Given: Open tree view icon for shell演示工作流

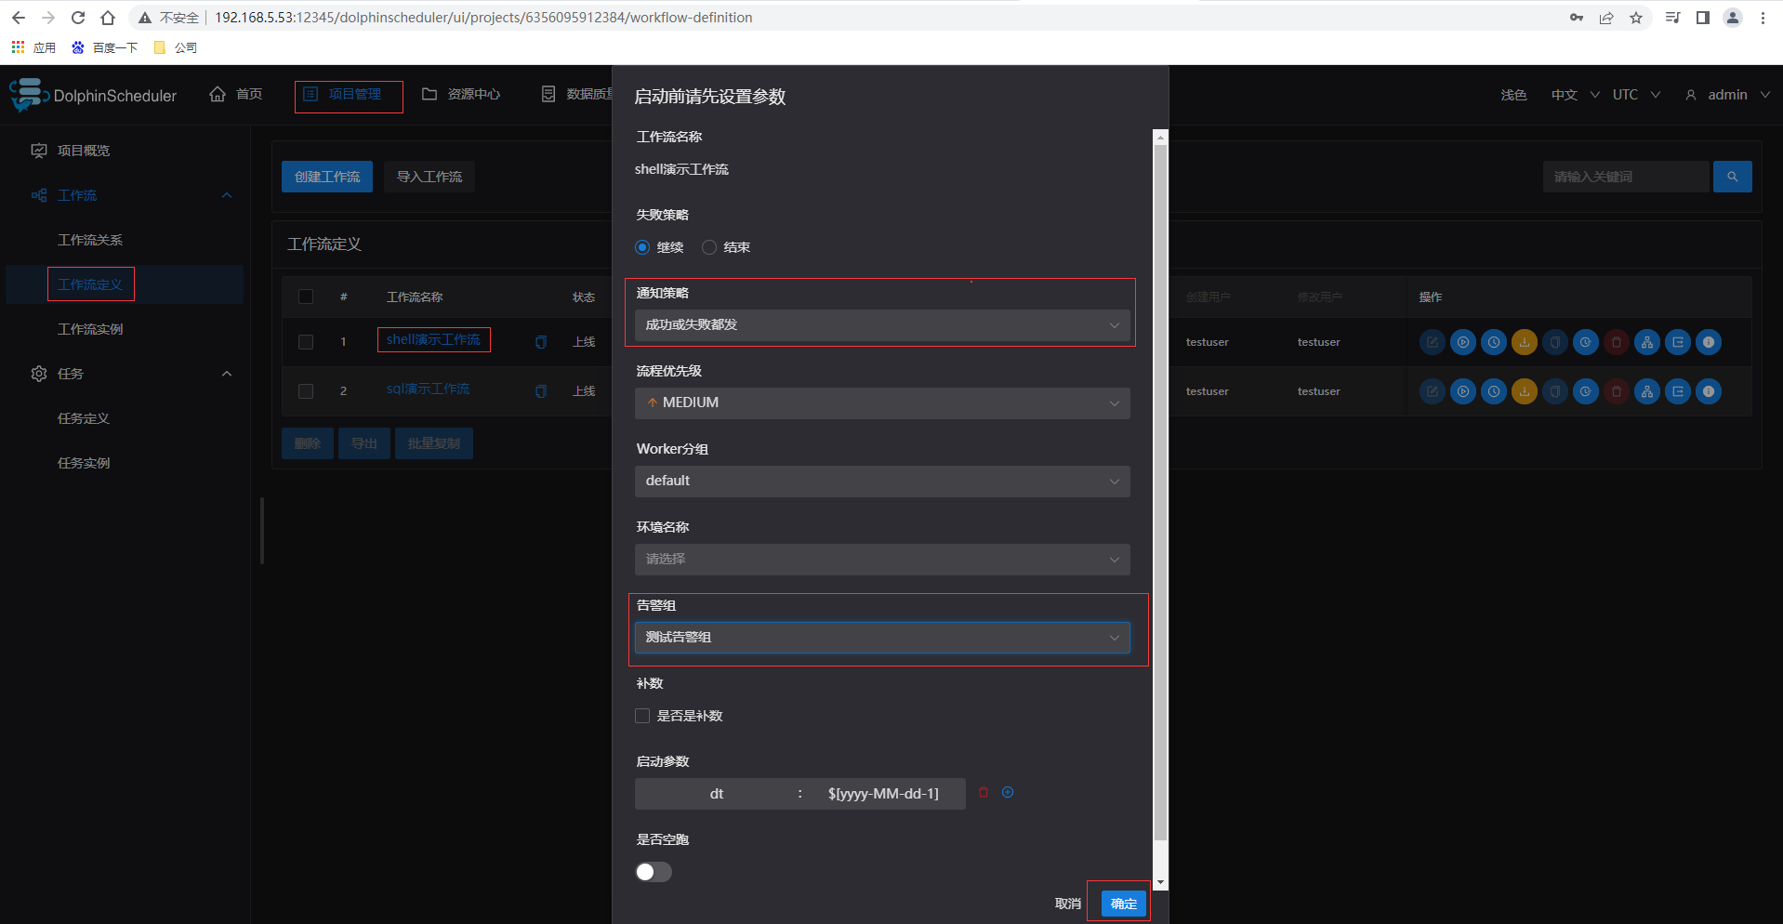Looking at the screenshot, I should (x=1647, y=342).
